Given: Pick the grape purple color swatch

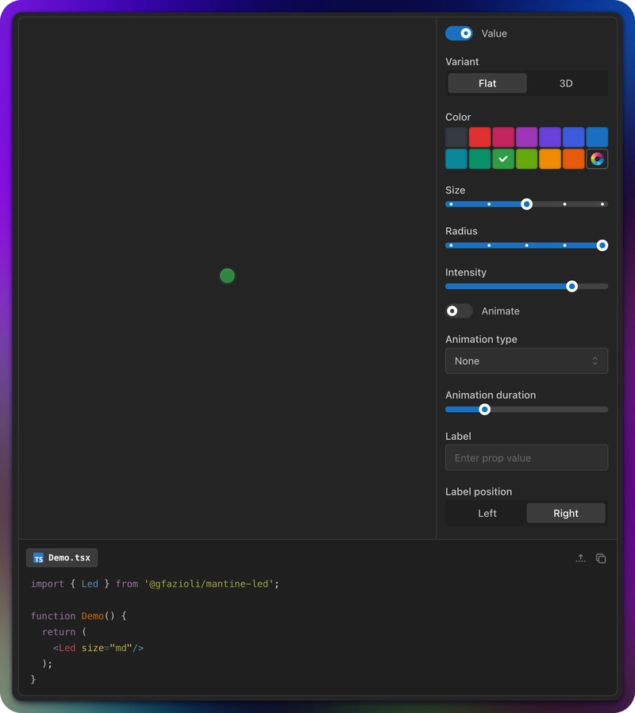Looking at the screenshot, I should pos(526,137).
